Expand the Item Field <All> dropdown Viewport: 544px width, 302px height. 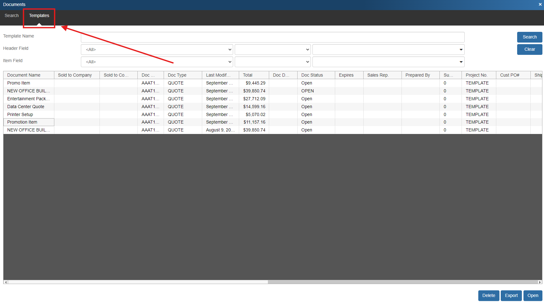tap(157, 62)
